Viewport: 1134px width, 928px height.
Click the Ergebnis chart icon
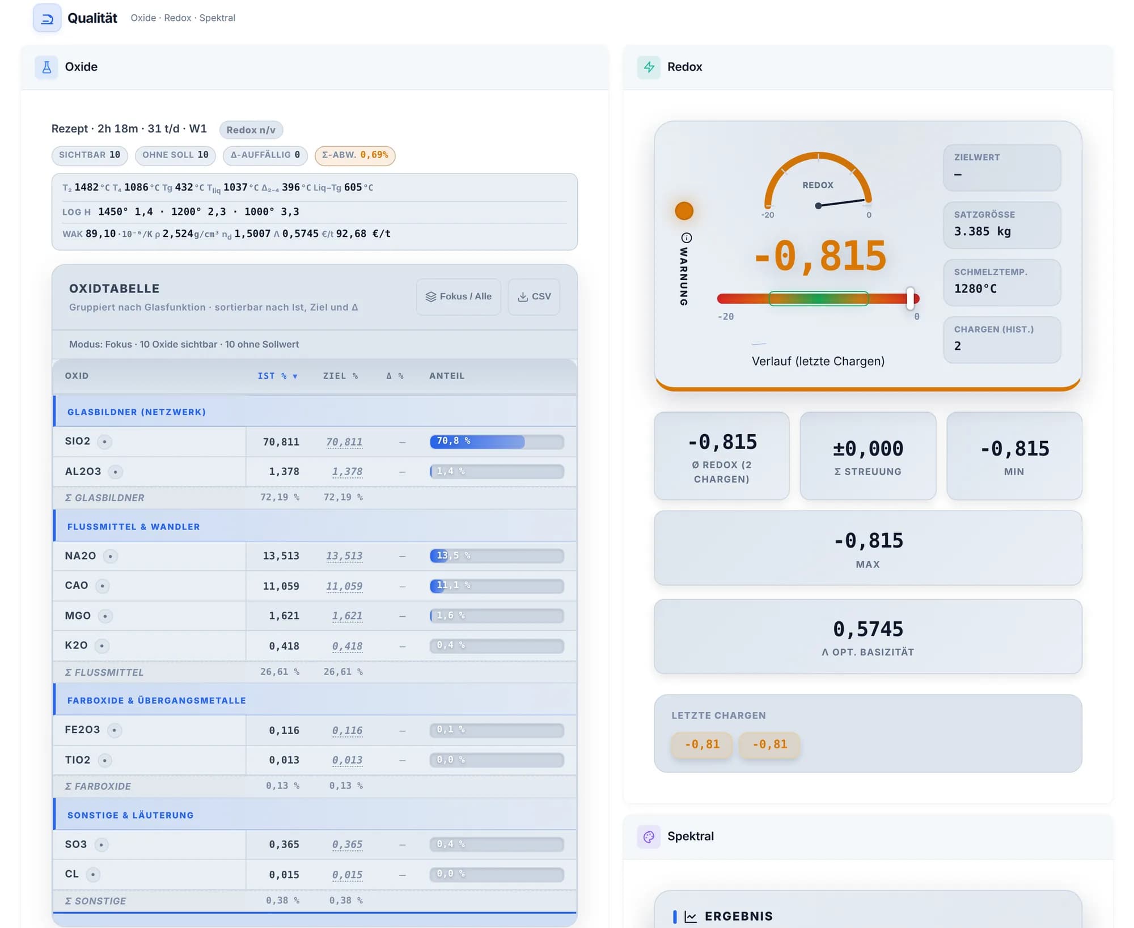(x=690, y=916)
